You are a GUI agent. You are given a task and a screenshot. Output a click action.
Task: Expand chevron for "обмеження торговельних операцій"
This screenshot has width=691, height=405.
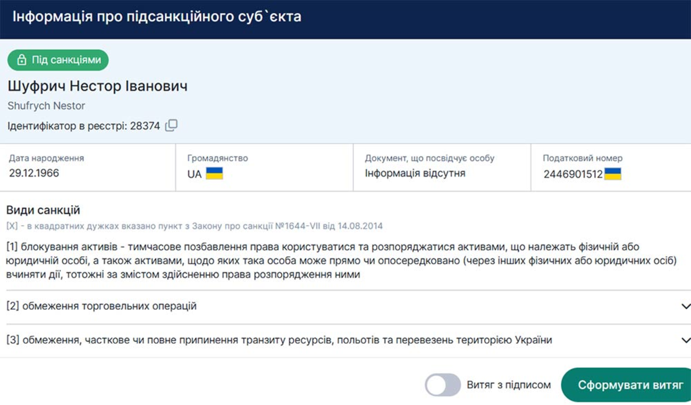[685, 307]
